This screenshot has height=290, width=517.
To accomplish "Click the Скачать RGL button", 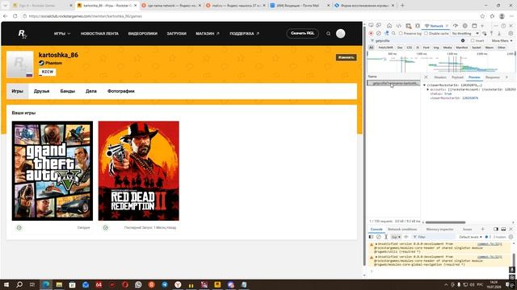I will point(303,33).
